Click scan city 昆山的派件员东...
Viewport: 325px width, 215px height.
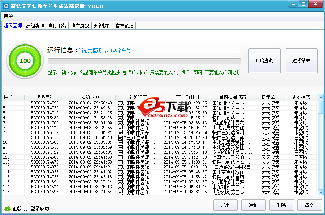[x=231, y=123]
